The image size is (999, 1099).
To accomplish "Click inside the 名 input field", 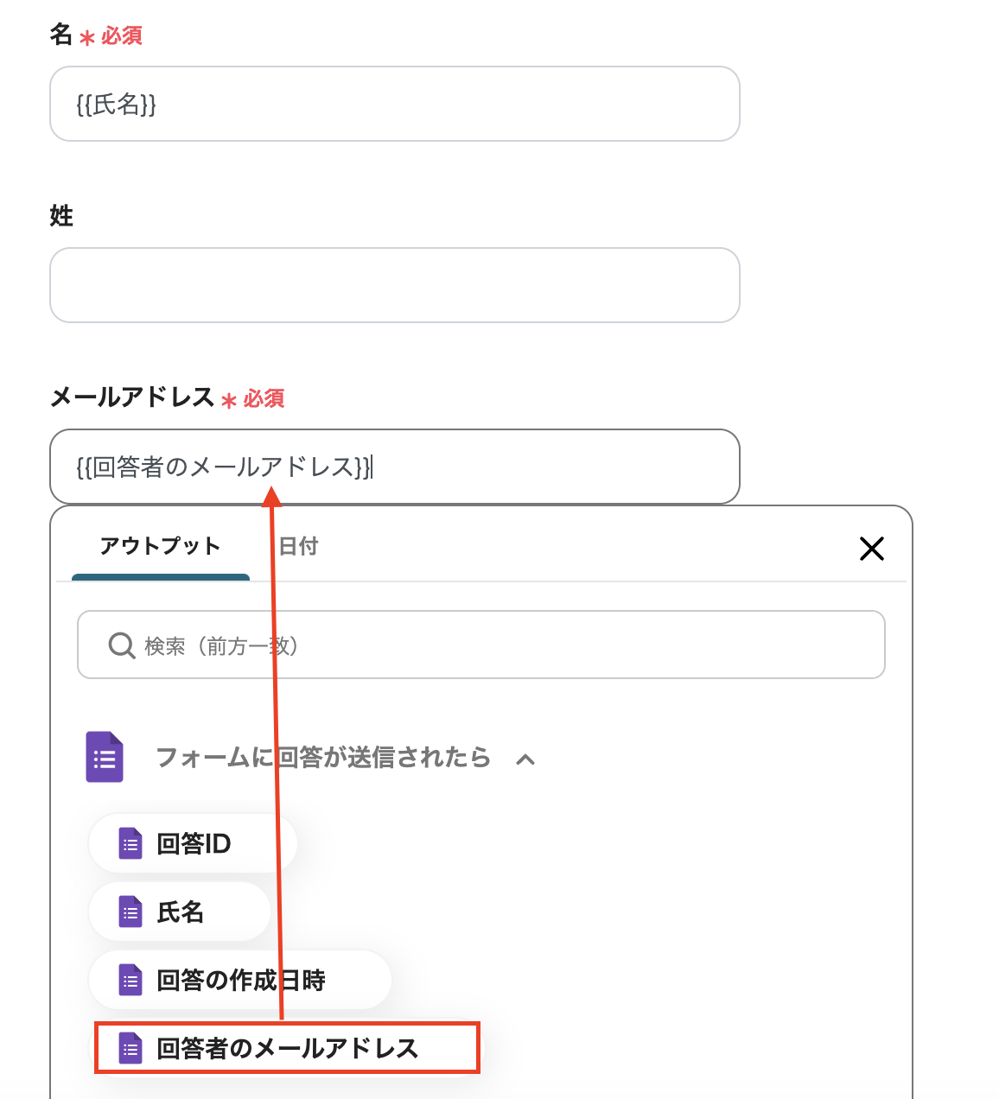I will tap(394, 104).
